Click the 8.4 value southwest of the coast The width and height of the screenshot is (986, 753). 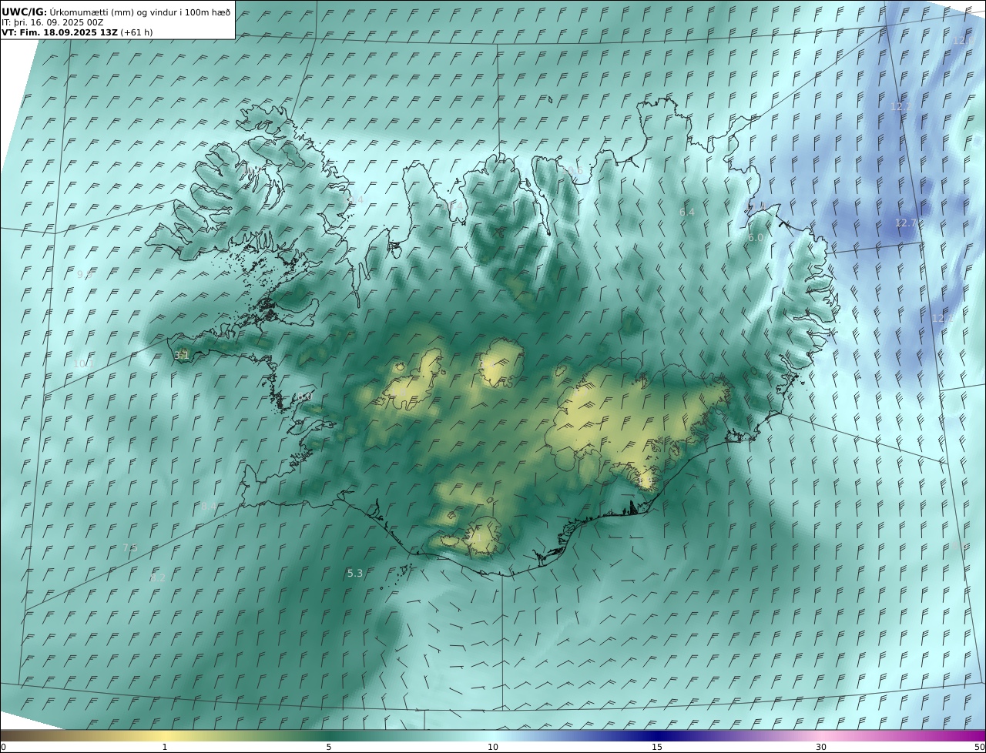pyautogui.click(x=209, y=506)
